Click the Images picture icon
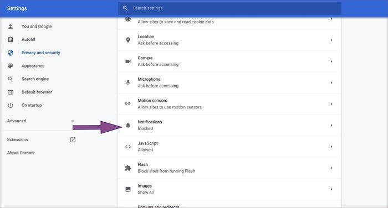The height and width of the screenshot is (208, 388). pyautogui.click(x=128, y=189)
